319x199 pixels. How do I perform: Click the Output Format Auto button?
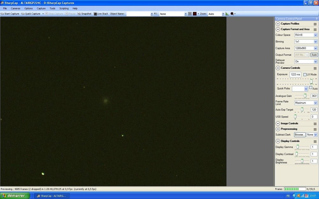pyautogui.click(x=314, y=55)
